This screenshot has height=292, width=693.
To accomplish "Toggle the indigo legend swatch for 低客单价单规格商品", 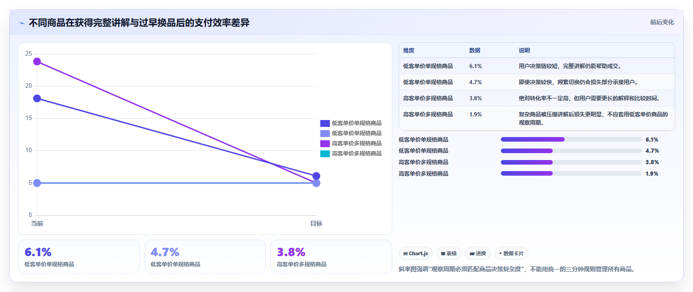I will 325,123.
